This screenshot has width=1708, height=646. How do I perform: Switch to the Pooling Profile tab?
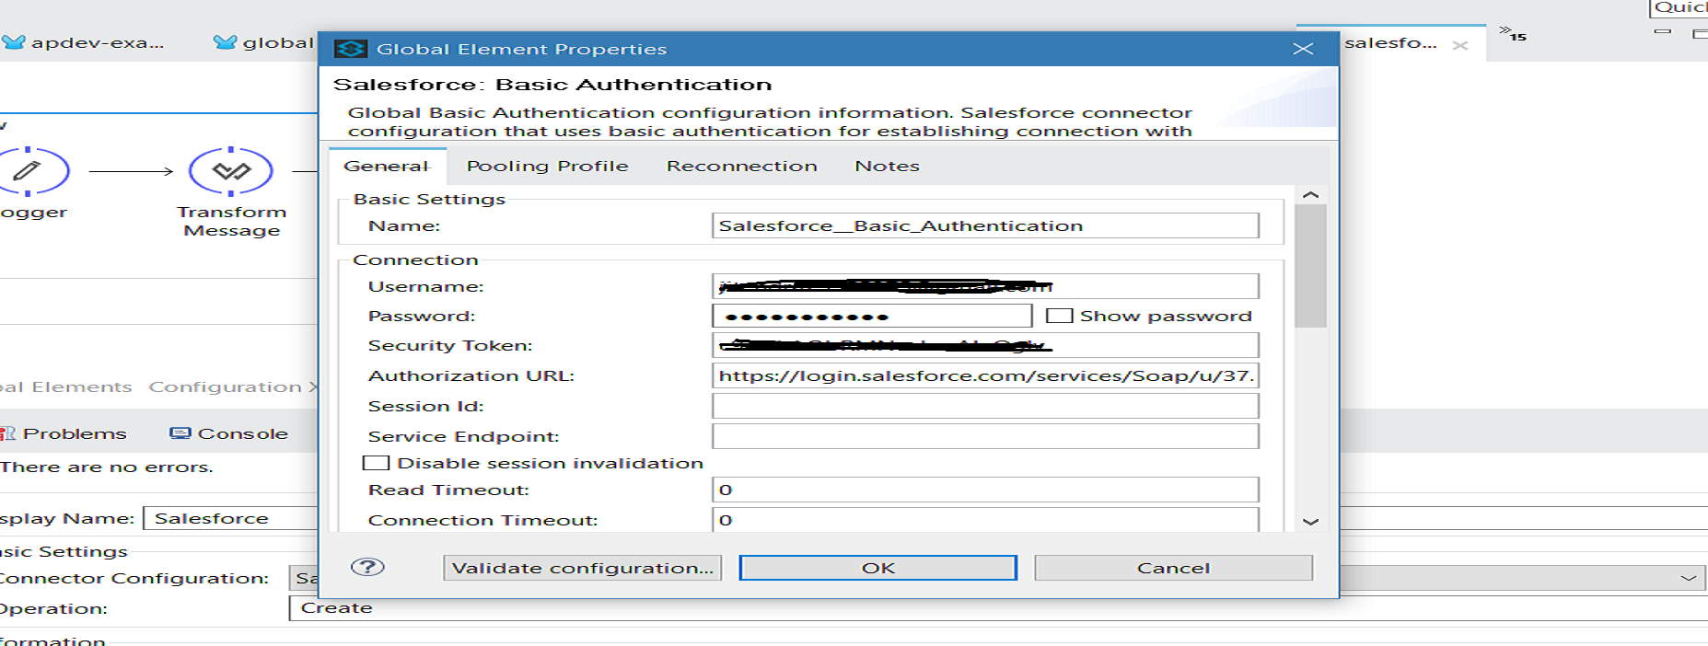click(x=547, y=167)
